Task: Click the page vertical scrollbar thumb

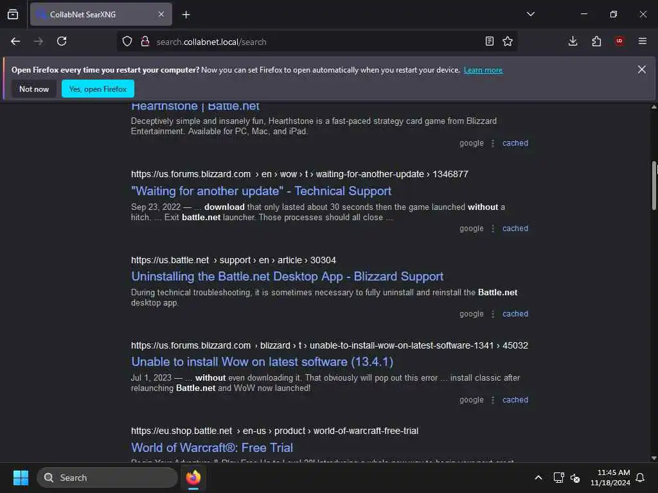Action: tap(654, 185)
